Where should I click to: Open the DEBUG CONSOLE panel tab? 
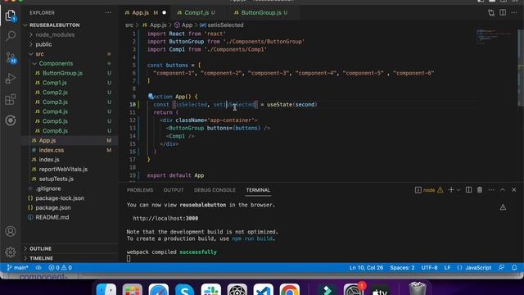(215, 190)
